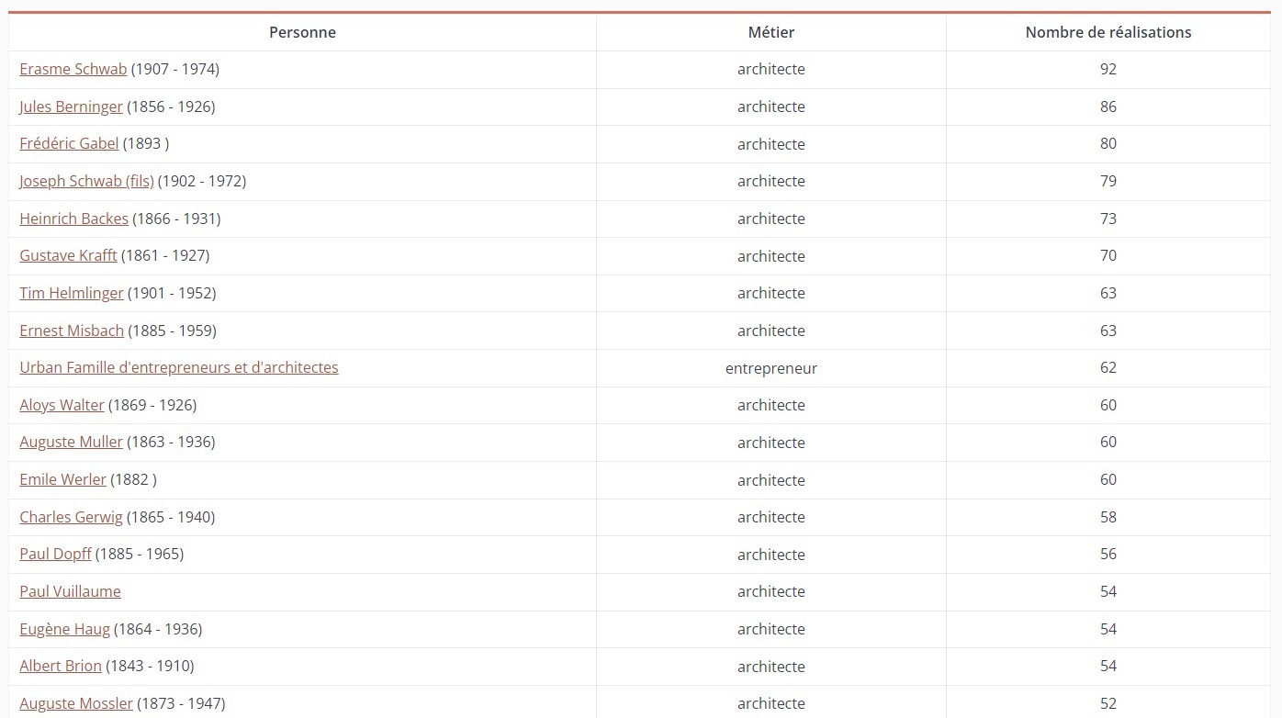Open the Aloys Walter link
The height and width of the screenshot is (718, 1282).
pyautogui.click(x=62, y=405)
